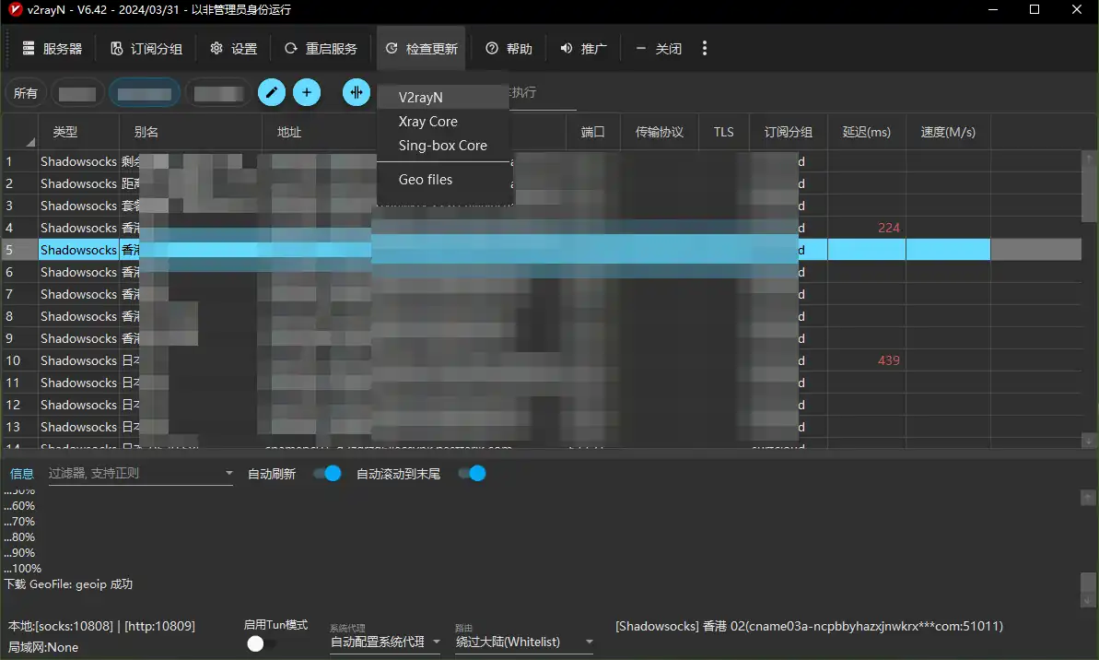Click the local socks/http port status text
Image resolution: width=1099 pixels, height=660 pixels.
click(101, 626)
